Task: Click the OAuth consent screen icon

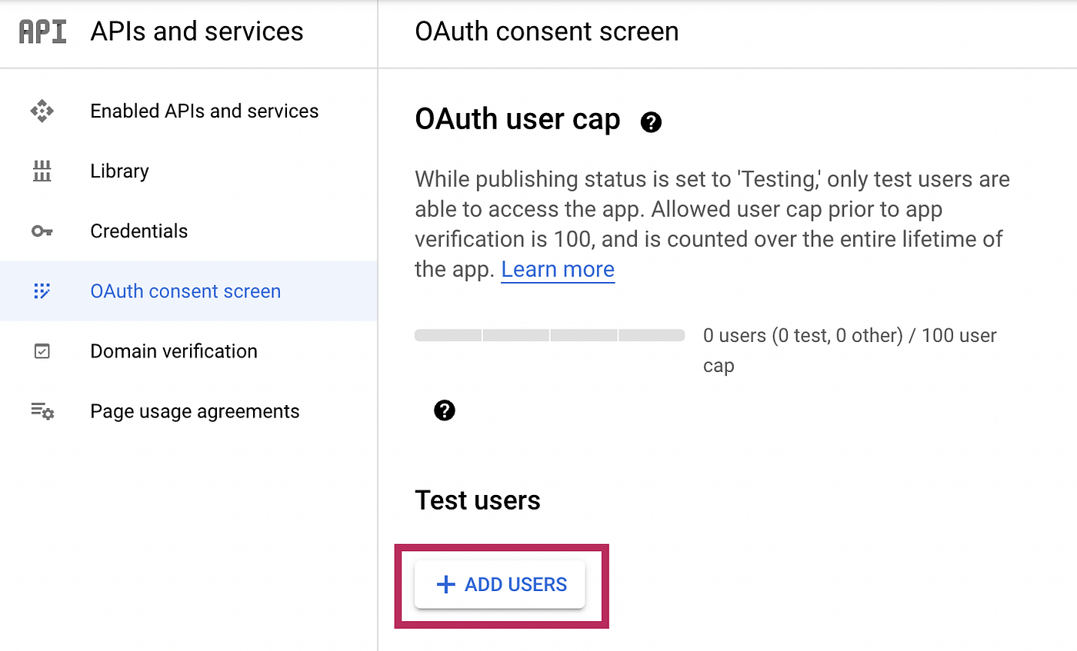Action: [42, 291]
